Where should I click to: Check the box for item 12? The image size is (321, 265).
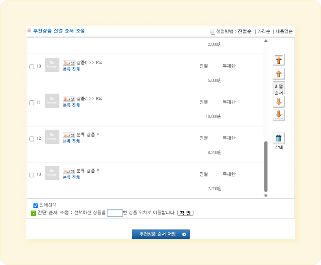point(32,139)
